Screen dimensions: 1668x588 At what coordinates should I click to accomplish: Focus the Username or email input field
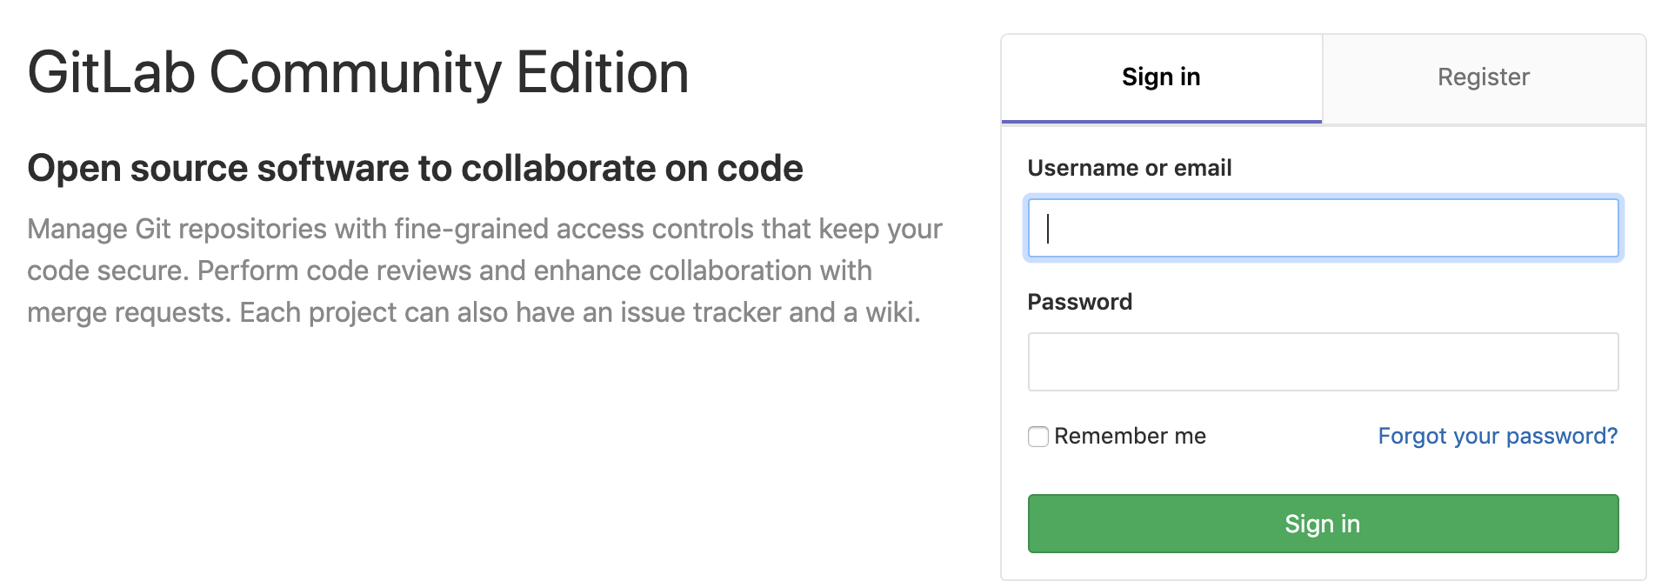[x=1323, y=228]
